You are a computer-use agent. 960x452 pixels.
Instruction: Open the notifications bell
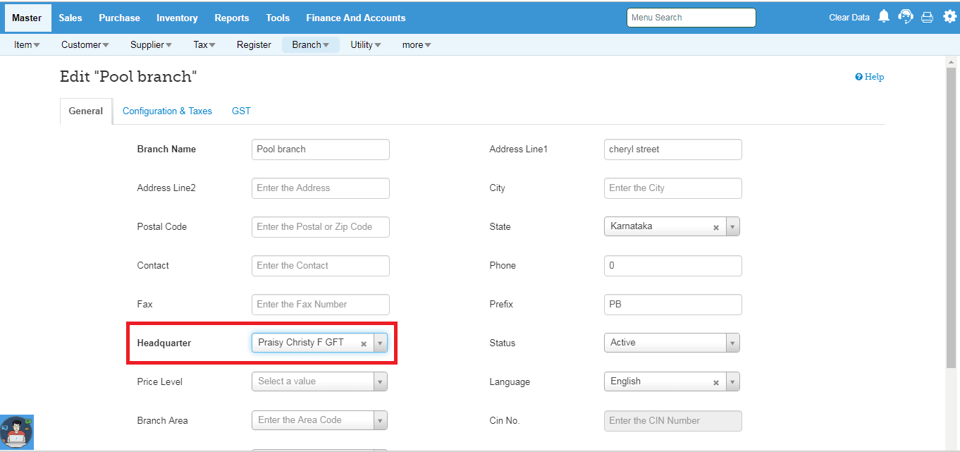tap(884, 17)
